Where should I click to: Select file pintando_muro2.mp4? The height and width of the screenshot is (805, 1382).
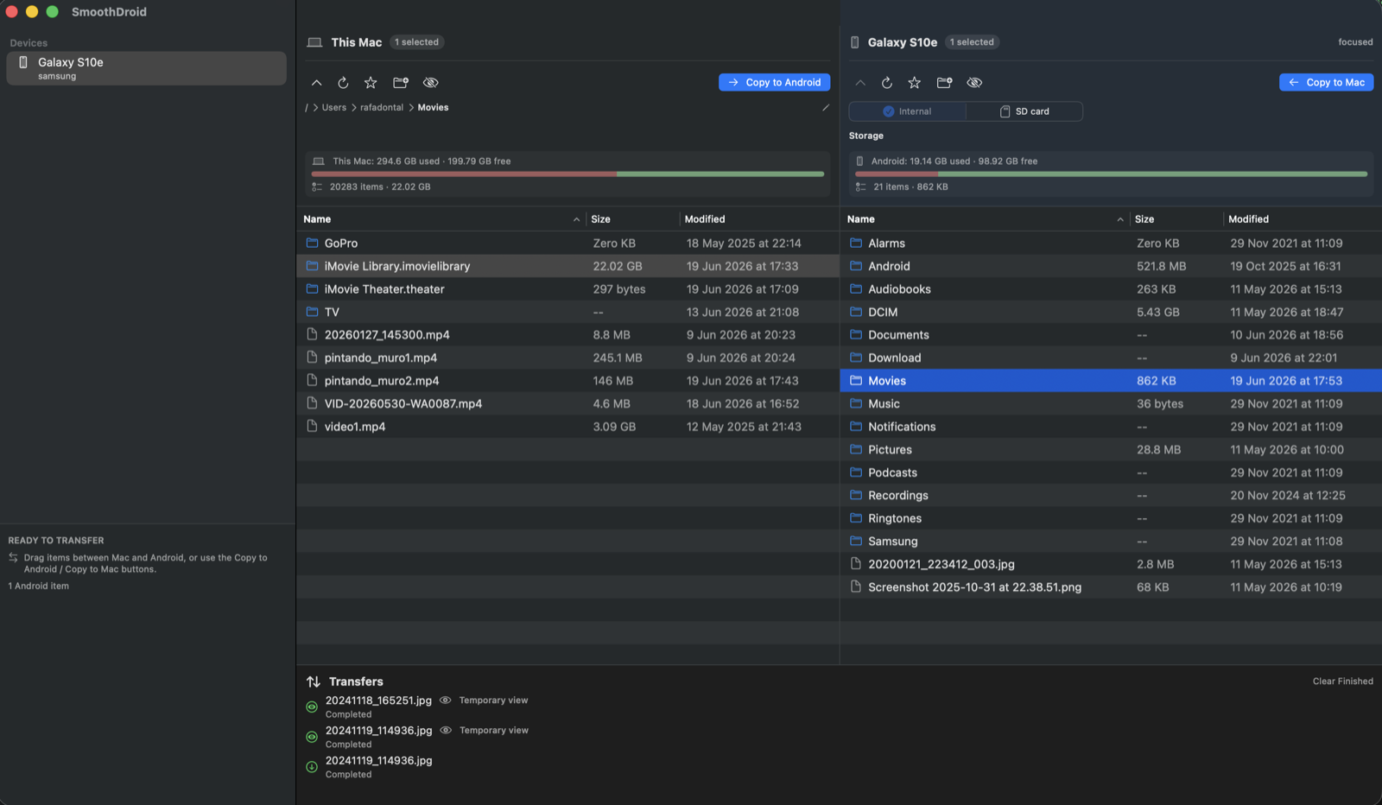click(x=567, y=381)
